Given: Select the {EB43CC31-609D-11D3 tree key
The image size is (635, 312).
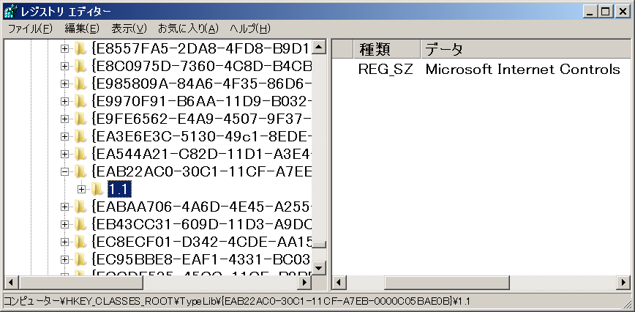Looking at the screenshot, I should [x=201, y=224].
